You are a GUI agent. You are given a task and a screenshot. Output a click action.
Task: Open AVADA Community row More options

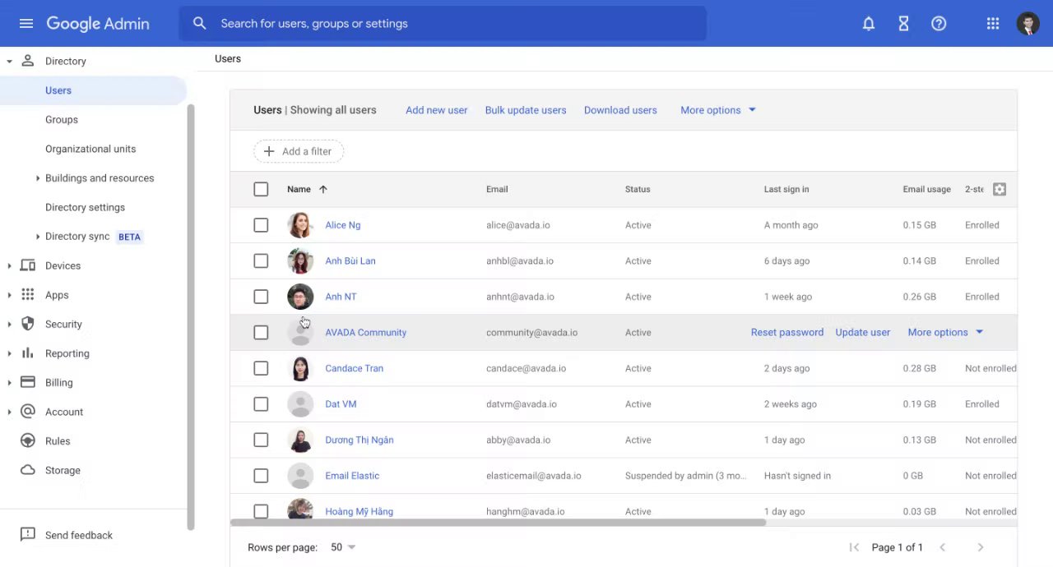(x=945, y=332)
